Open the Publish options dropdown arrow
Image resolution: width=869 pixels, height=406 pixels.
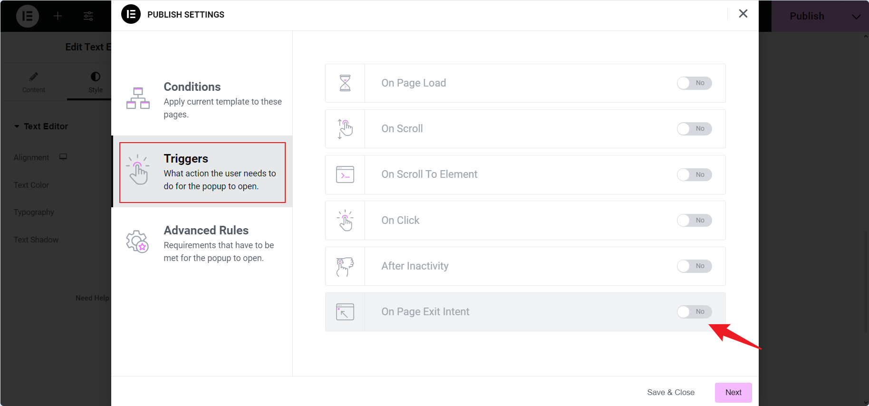click(x=856, y=17)
